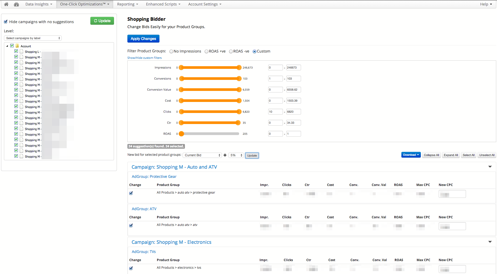
Task: Click Show/Hide custom filters link
Action: click(x=144, y=58)
